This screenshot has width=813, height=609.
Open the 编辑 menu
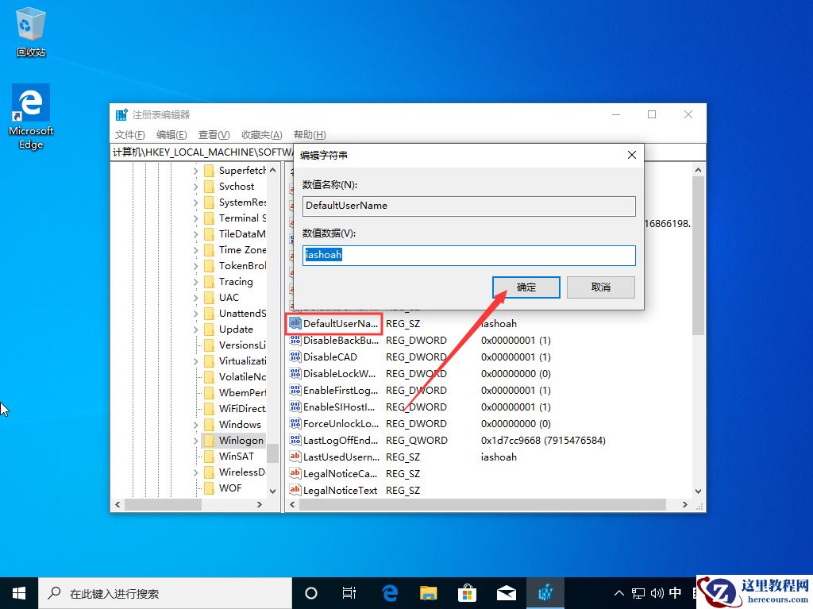coord(170,134)
